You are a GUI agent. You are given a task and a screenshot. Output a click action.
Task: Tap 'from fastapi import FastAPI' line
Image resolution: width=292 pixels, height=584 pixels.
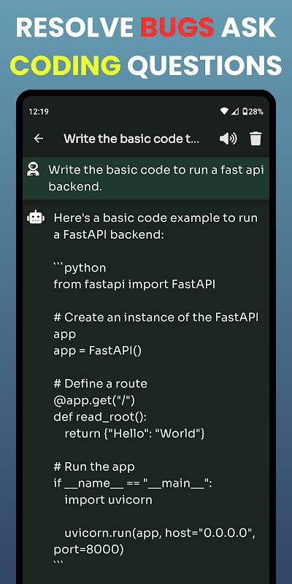pos(134,284)
